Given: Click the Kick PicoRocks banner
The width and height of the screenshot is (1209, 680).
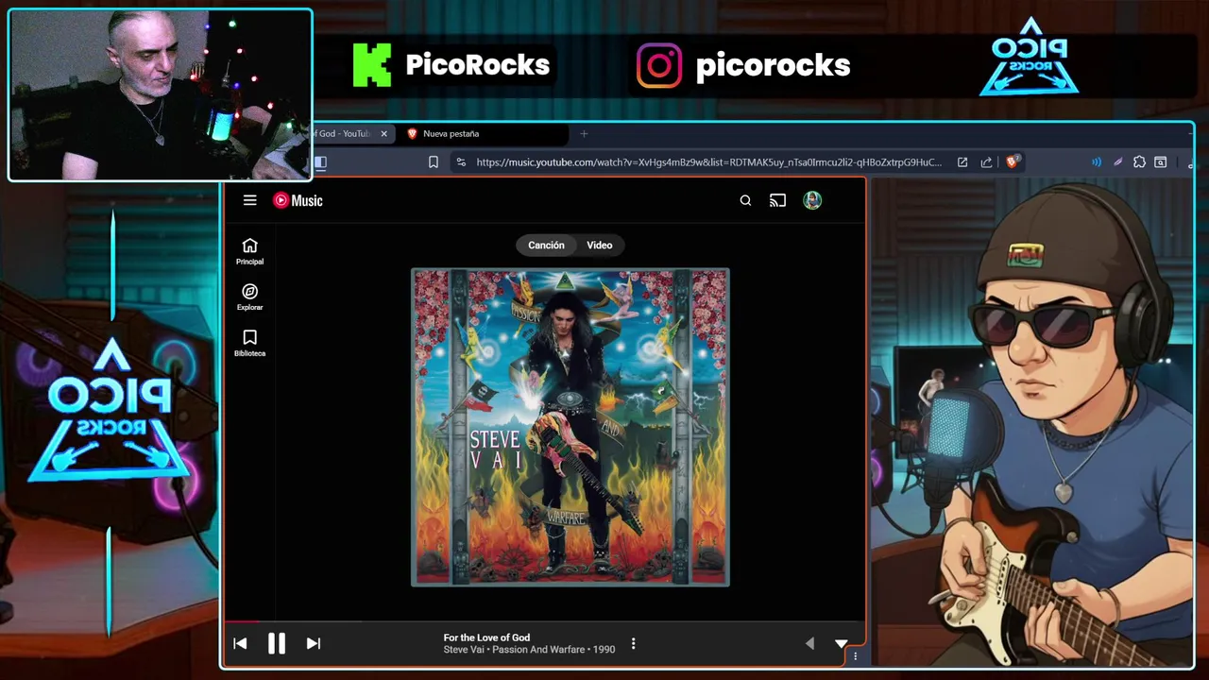Looking at the screenshot, I should (451, 65).
